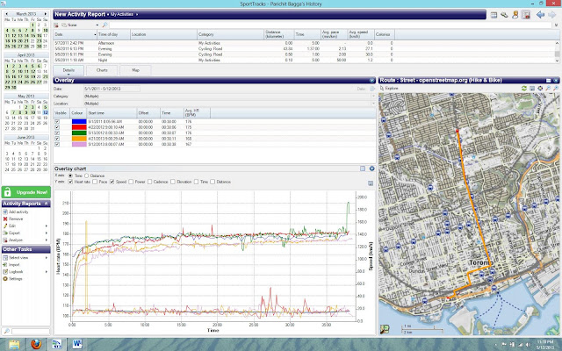Enable the Elevation Y axis checkbox
Screen dimensions: 562x351
pos(173,182)
